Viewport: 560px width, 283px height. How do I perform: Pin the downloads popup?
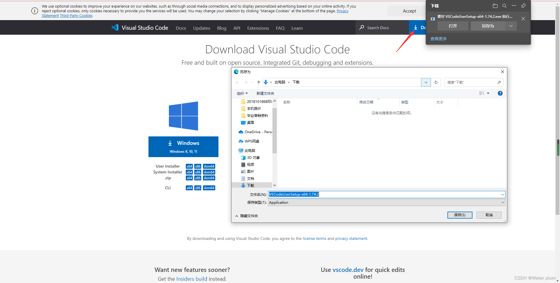click(524, 6)
